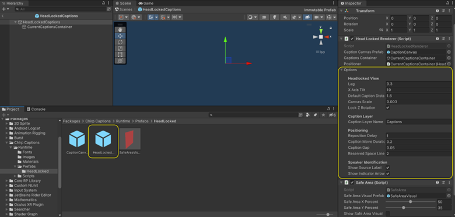This screenshot has width=455, height=217.
Task: Collapse the Transform component foldout
Action: pos(341,10)
